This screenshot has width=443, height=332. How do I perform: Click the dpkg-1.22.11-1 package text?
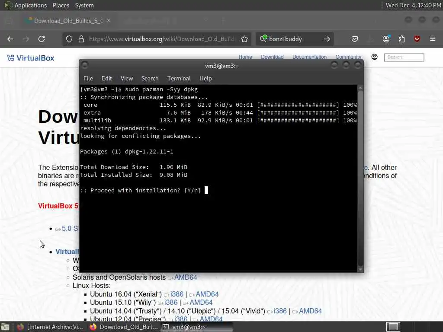pos(149,152)
